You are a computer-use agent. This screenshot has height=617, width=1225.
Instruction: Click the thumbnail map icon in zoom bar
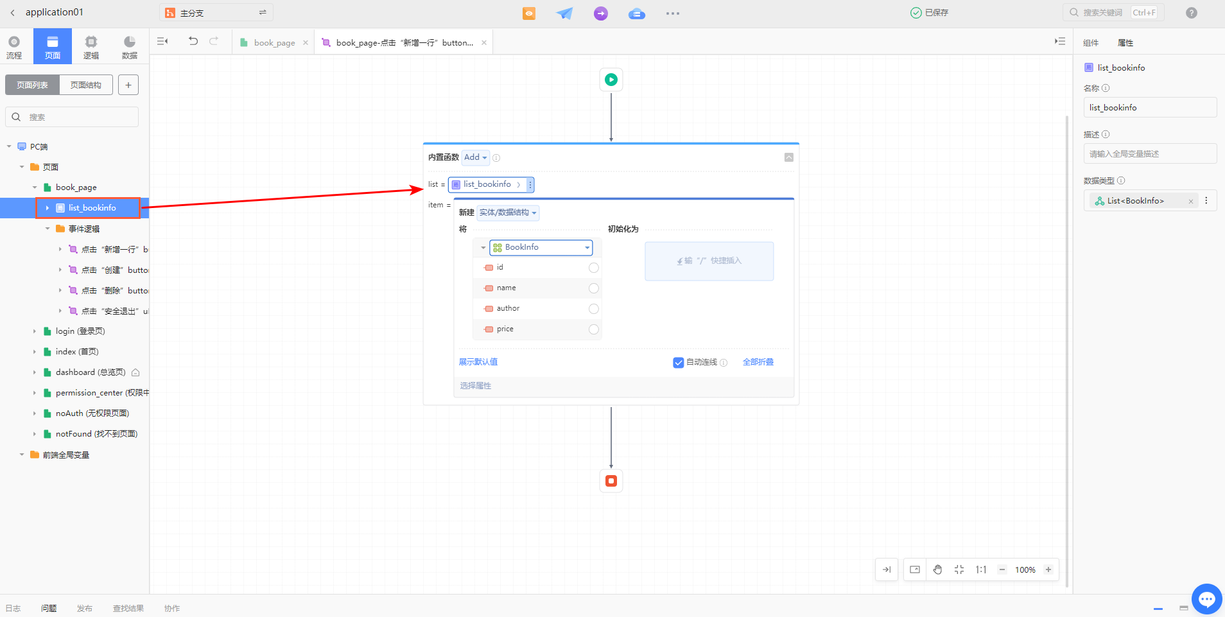pos(915,569)
